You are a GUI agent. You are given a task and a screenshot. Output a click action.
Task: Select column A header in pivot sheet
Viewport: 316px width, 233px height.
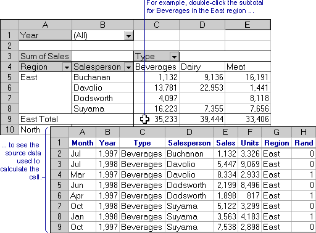tap(45, 25)
